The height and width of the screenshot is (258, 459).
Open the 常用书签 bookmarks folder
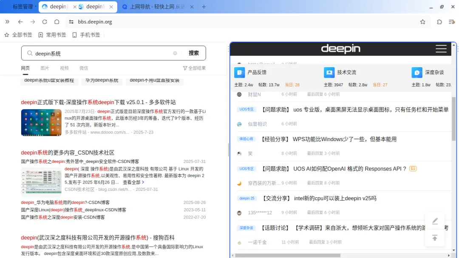[52, 35]
